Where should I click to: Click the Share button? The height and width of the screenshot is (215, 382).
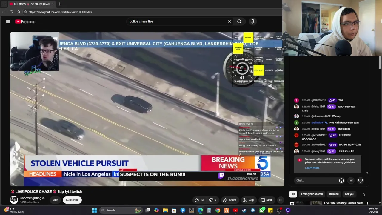click(229, 200)
